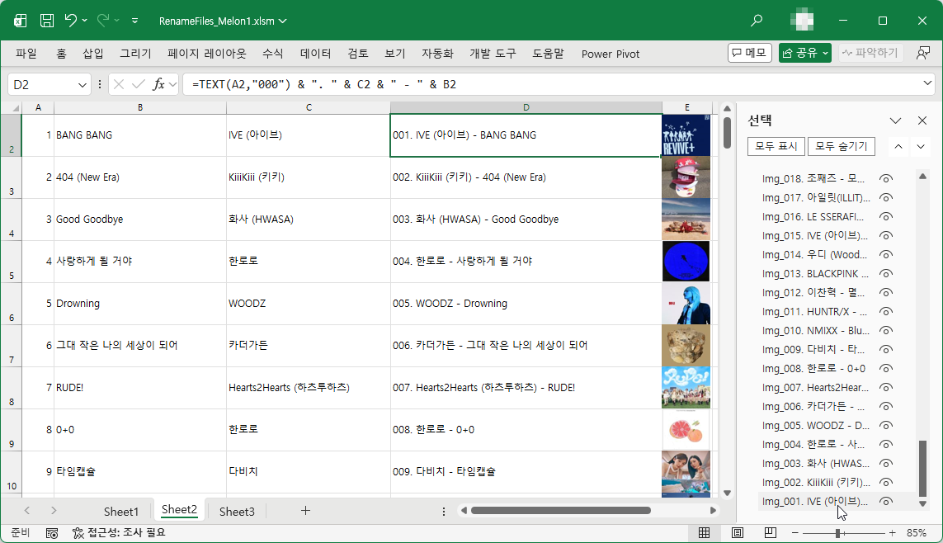This screenshot has height=543, width=943.
Task: Expand the formula bar chevron
Action: click(x=926, y=83)
